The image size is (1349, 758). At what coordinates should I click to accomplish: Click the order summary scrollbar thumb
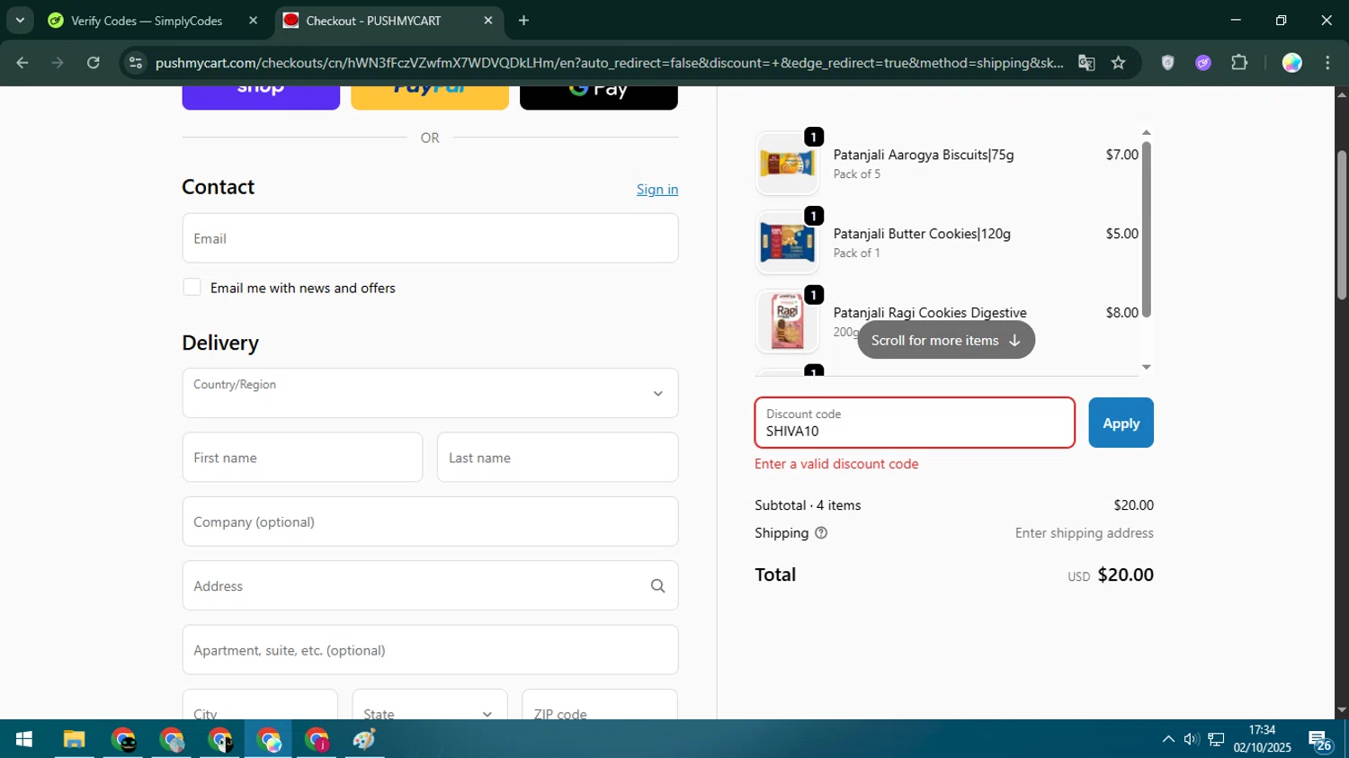tap(1146, 229)
